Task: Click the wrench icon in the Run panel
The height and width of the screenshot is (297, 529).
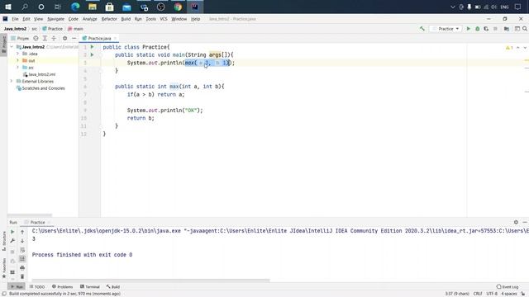Action: [12, 240]
